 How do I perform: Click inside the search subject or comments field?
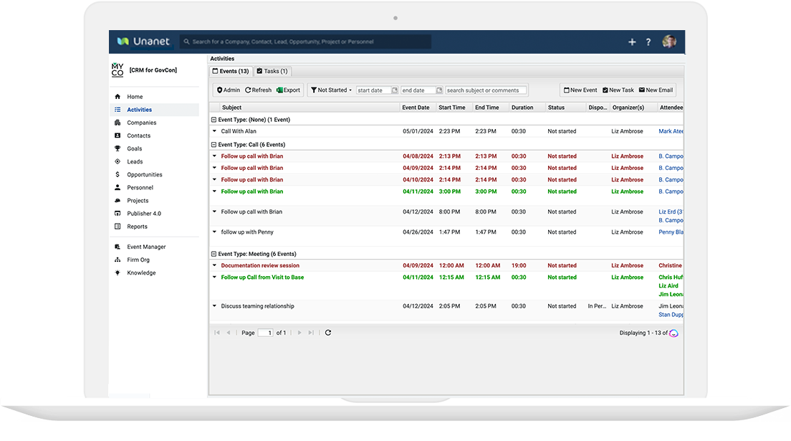coord(484,90)
